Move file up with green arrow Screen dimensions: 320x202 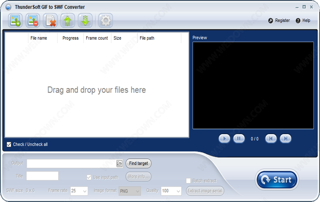click(x=68, y=21)
